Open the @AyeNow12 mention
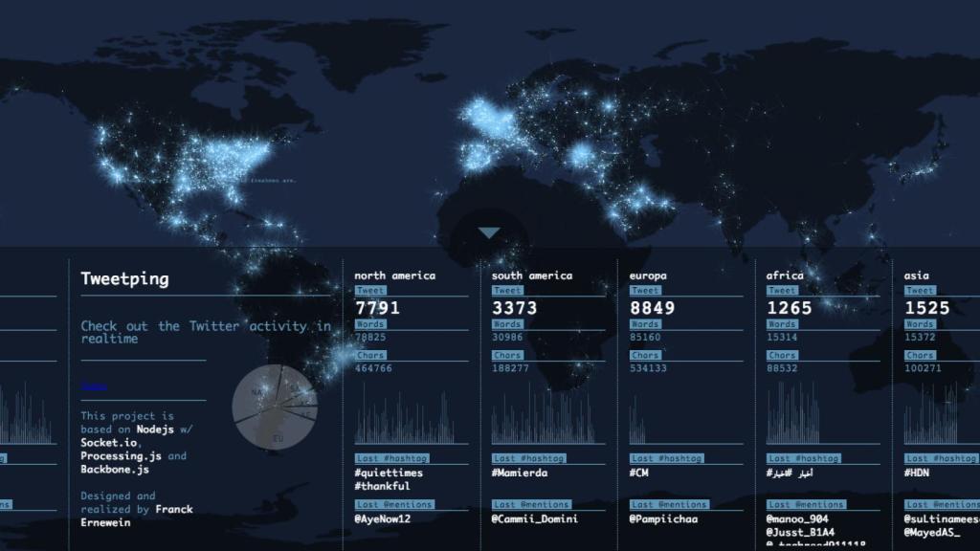This screenshot has height=551, width=980. pos(382,518)
